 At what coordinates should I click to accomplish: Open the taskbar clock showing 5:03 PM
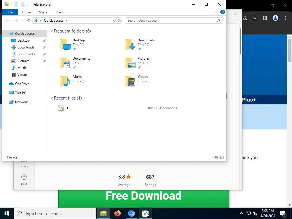point(267,213)
